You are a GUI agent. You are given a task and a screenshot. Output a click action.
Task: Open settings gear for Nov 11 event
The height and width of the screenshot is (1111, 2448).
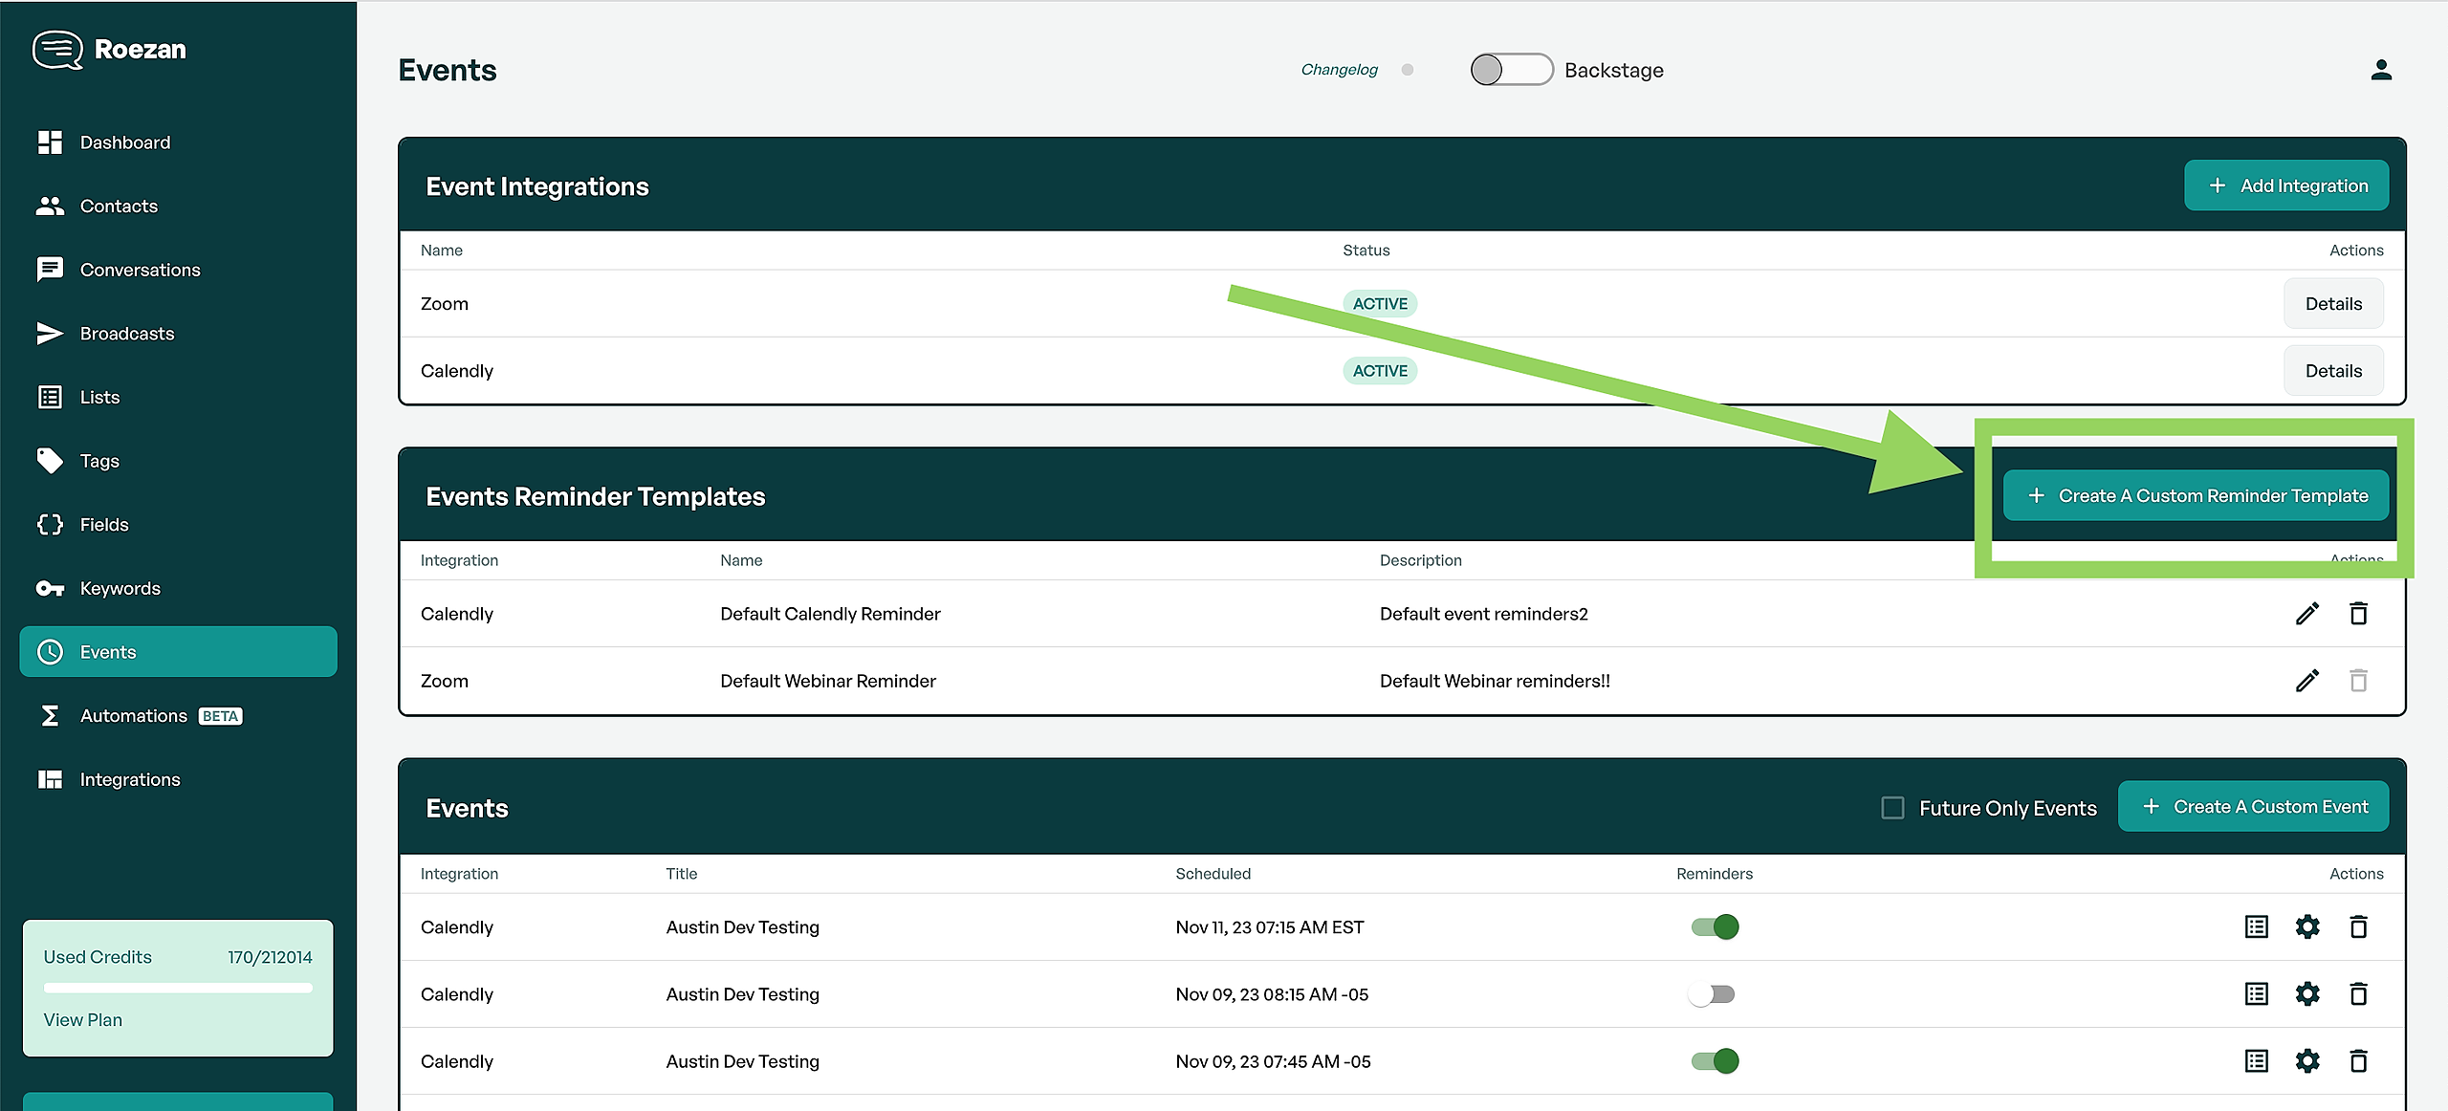[2306, 926]
